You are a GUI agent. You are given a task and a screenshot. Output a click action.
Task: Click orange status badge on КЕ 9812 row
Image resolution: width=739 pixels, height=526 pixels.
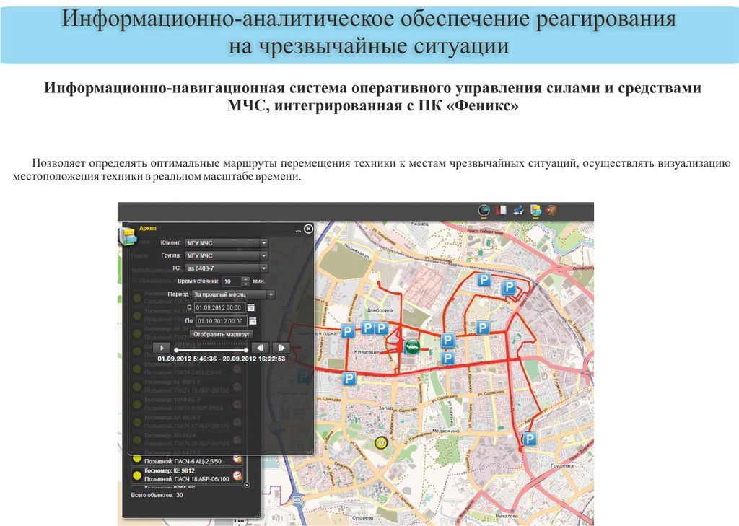click(237, 475)
